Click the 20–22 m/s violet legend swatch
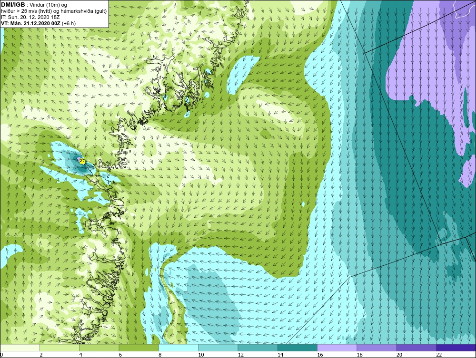The height and width of the screenshot is (358, 476). pos(416,348)
